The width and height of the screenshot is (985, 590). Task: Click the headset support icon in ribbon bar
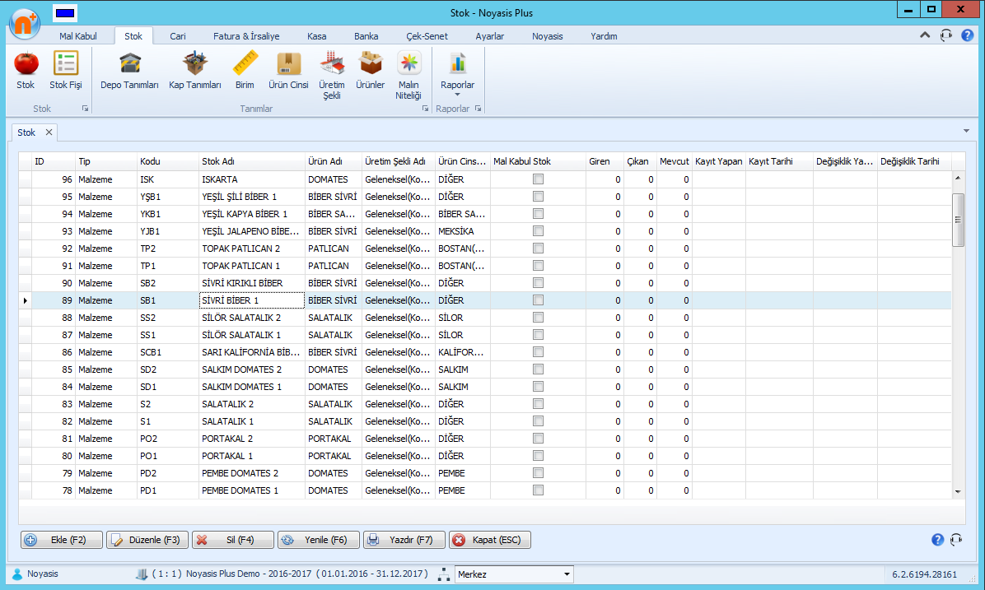(x=946, y=35)
